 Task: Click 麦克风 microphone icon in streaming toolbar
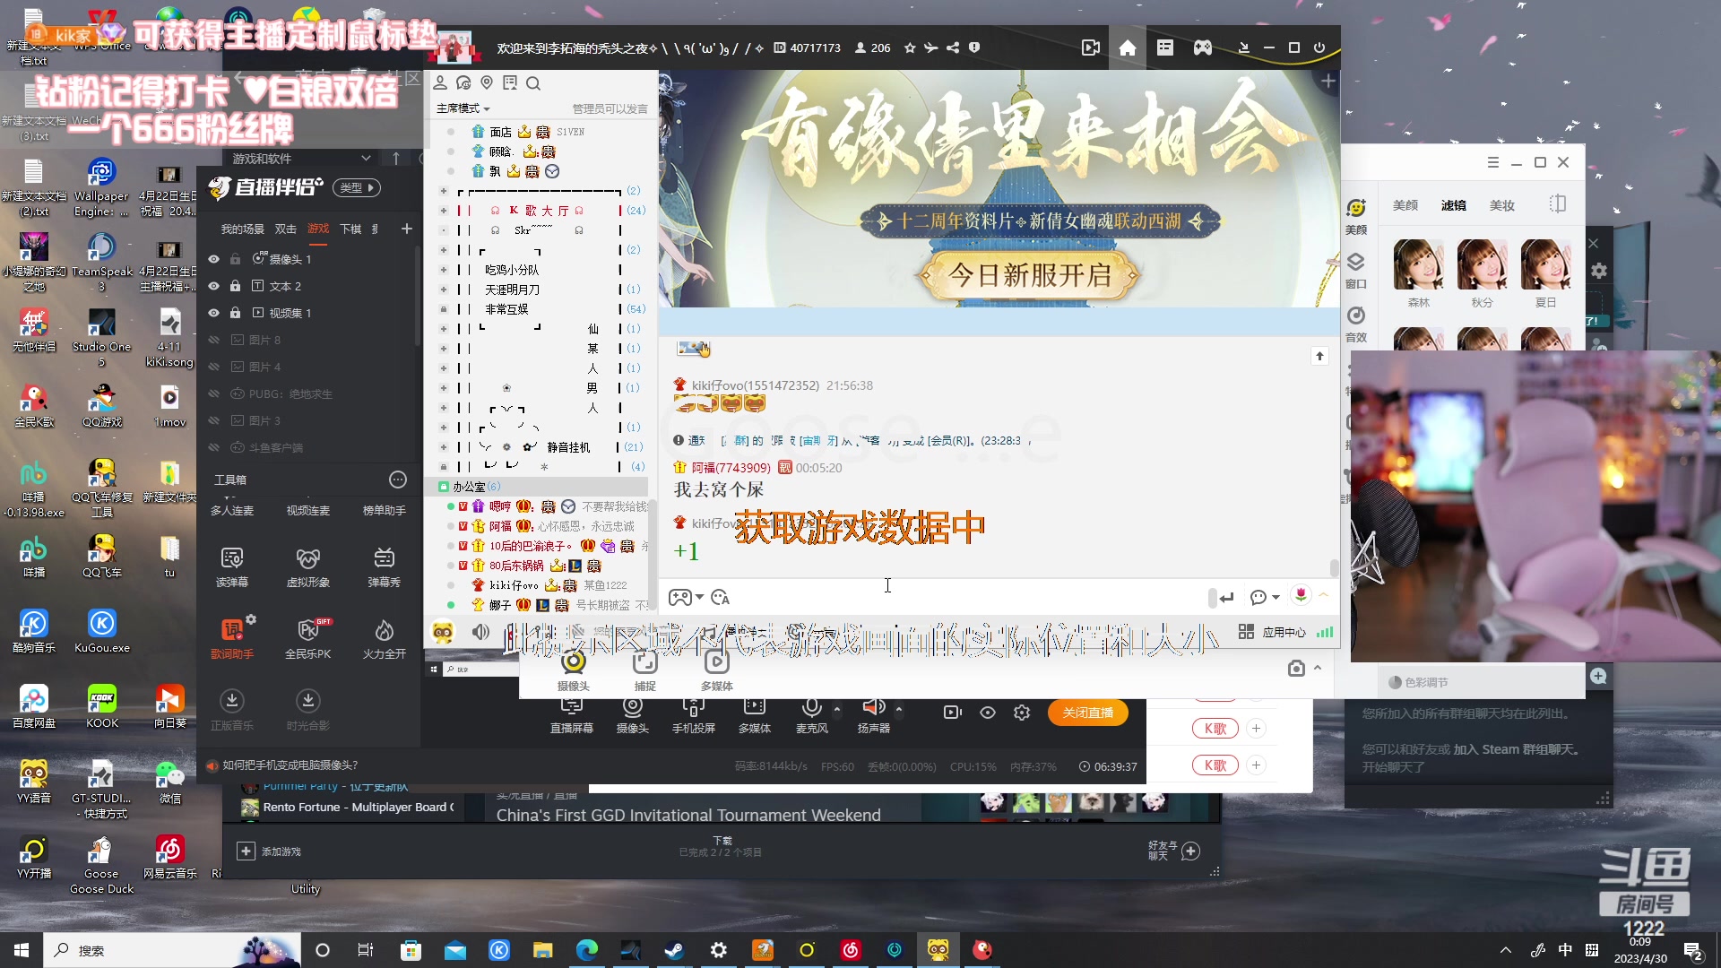(811, 708)
